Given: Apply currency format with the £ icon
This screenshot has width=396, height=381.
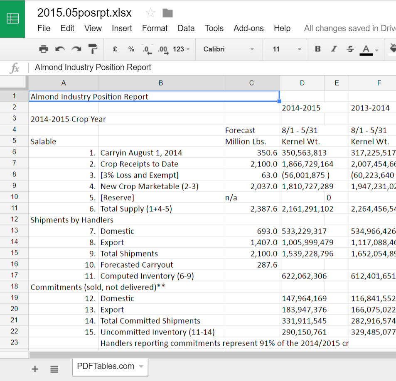Looking at the screenshot, I should (115, 49).
